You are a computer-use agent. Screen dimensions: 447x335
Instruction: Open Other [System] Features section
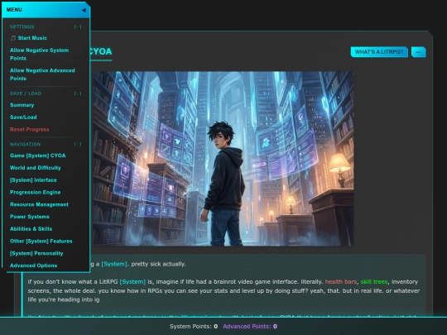[x=41, y=241]
